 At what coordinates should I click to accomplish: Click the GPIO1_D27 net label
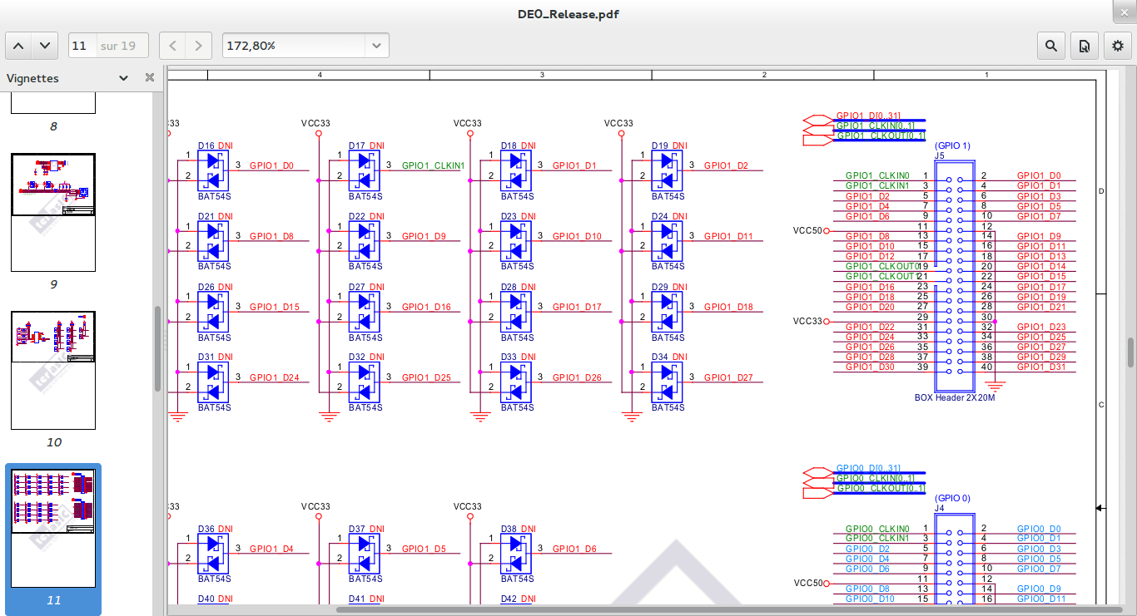pos(728,377)
